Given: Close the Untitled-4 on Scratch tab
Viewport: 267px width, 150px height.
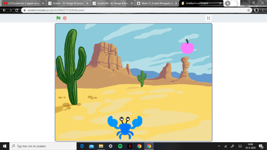Looking at the screenshot, I should [220, 3].
